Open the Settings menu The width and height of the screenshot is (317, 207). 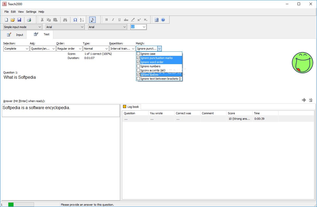tap(31, 12)
